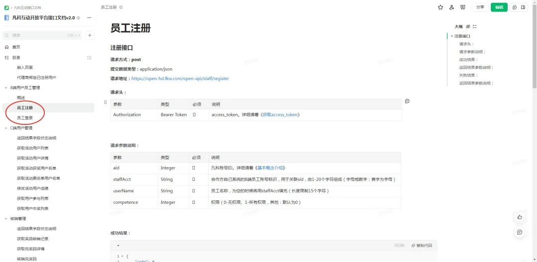The image size is (537, 262).
Task: Click the star favorite icon
Action: (441, 7)
